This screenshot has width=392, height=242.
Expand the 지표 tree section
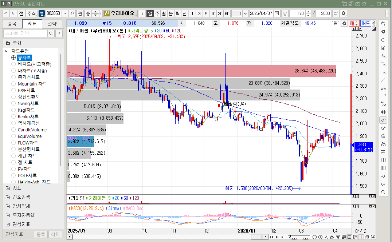click(x=8, y=188)
